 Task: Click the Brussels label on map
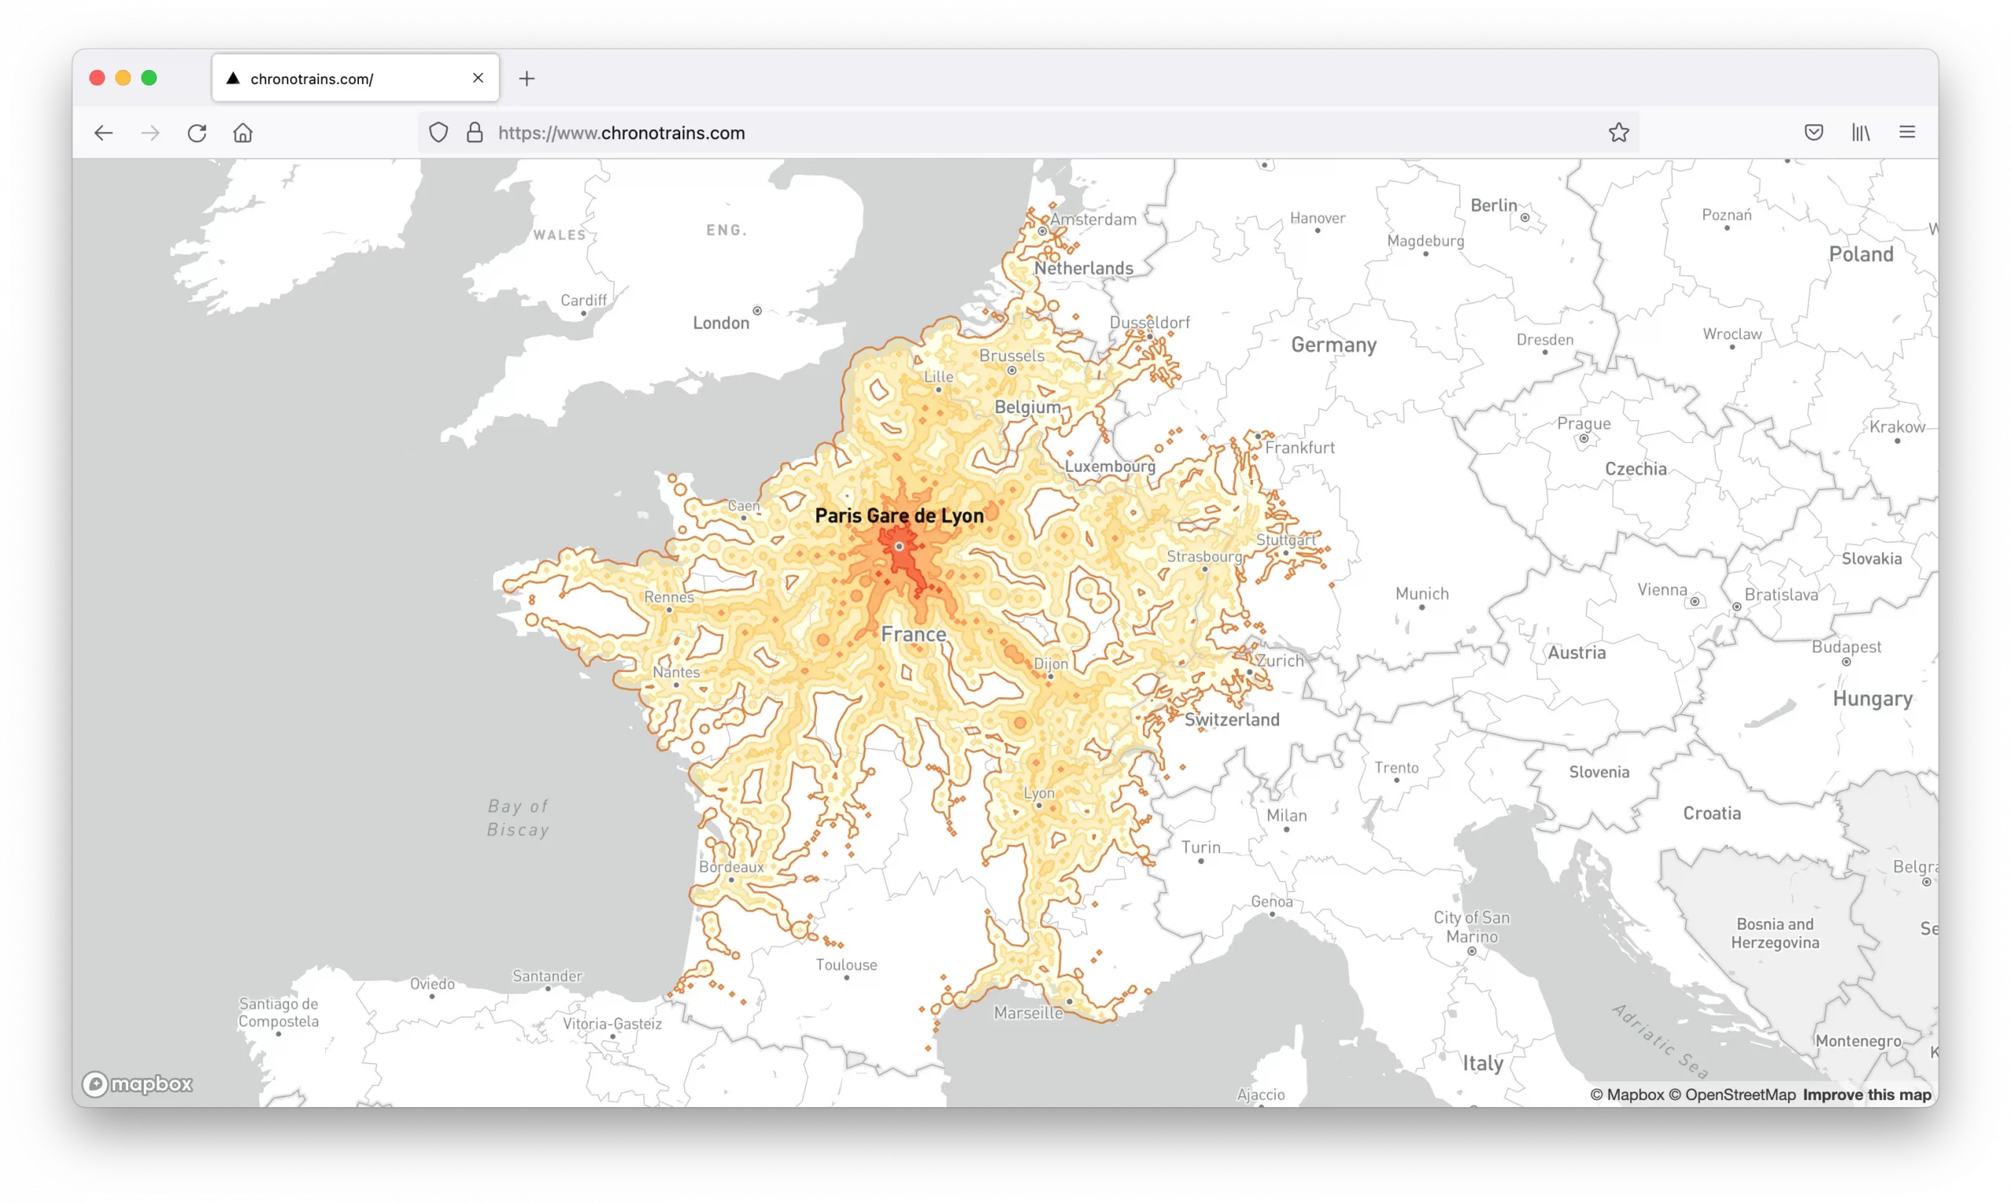(1011, 355)
